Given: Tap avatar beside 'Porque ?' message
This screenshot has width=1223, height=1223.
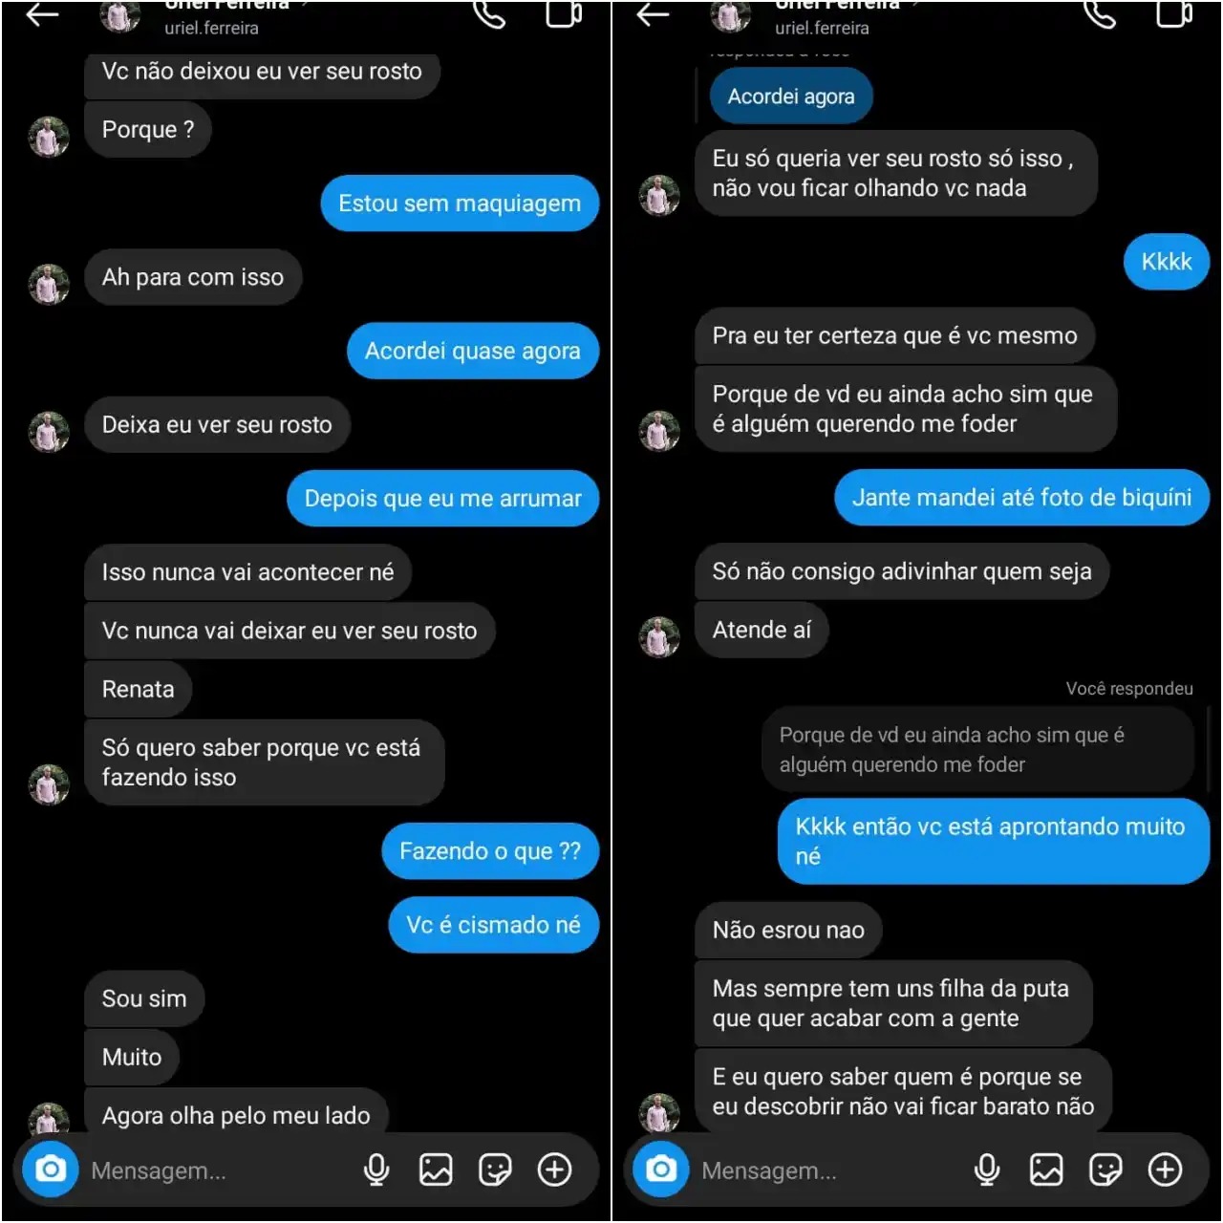Looking at the screenshot, I should point(49,137).
